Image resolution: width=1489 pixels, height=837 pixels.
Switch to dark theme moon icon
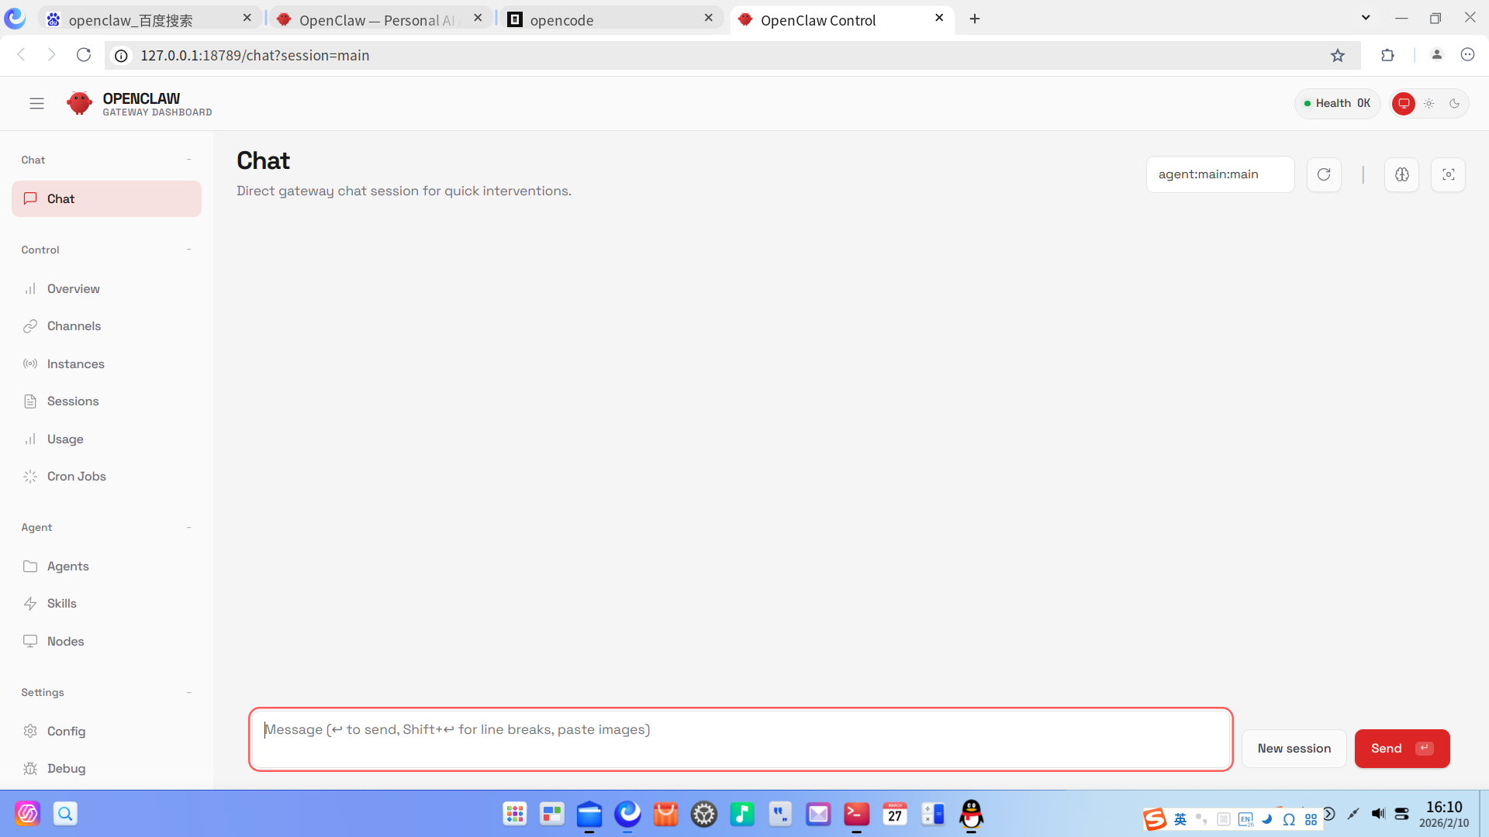coord(1454,103)
